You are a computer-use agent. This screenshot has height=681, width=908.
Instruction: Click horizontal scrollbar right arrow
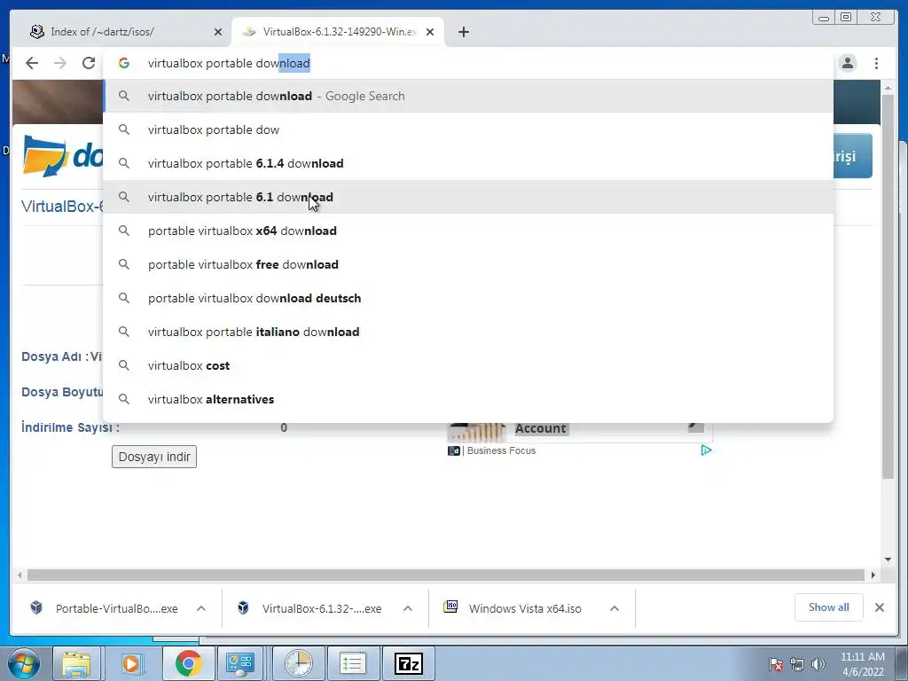pos(873,575)
